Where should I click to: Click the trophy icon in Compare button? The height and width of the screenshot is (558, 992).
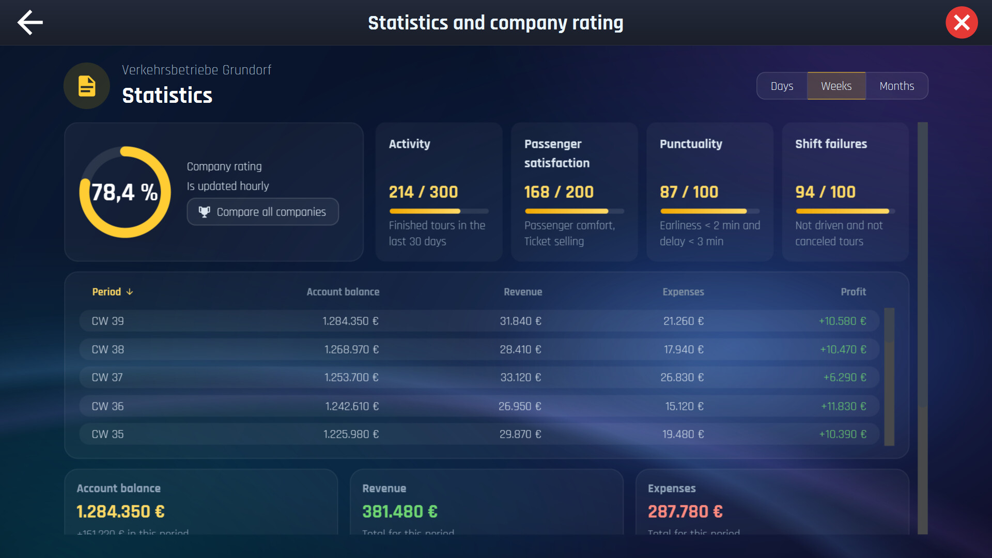205,212
